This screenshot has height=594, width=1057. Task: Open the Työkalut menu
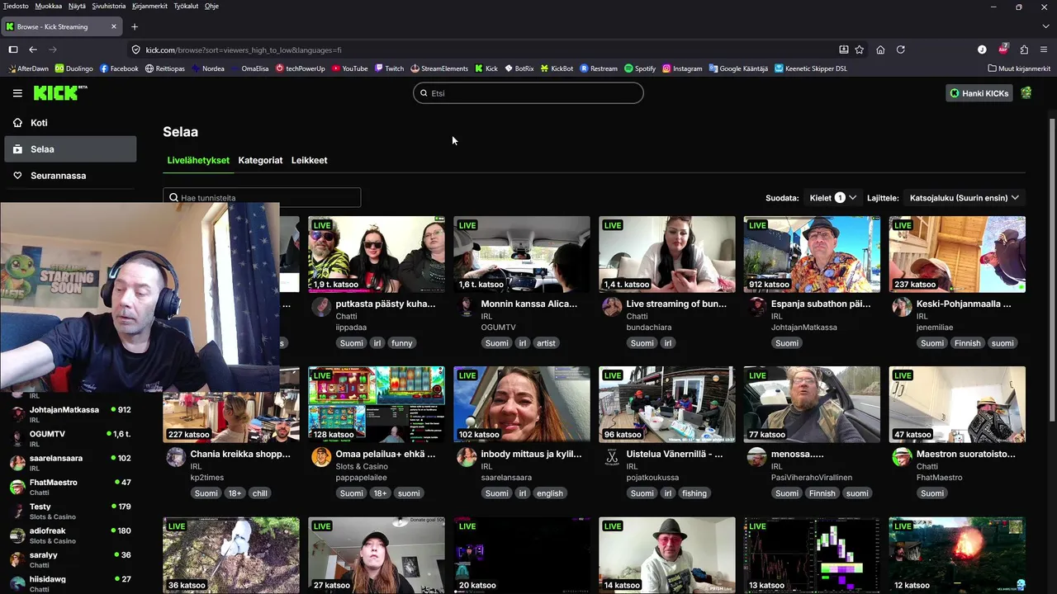[x=186, y=6]
